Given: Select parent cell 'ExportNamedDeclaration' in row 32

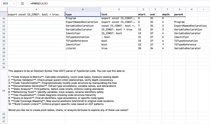Looking at the screenshot, I should click(x=180, y=26).
